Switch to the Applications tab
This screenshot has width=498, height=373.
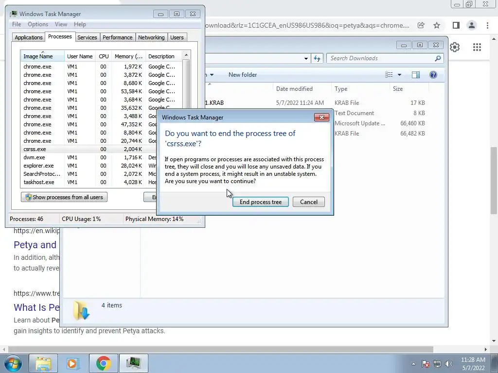pos(29,37)
